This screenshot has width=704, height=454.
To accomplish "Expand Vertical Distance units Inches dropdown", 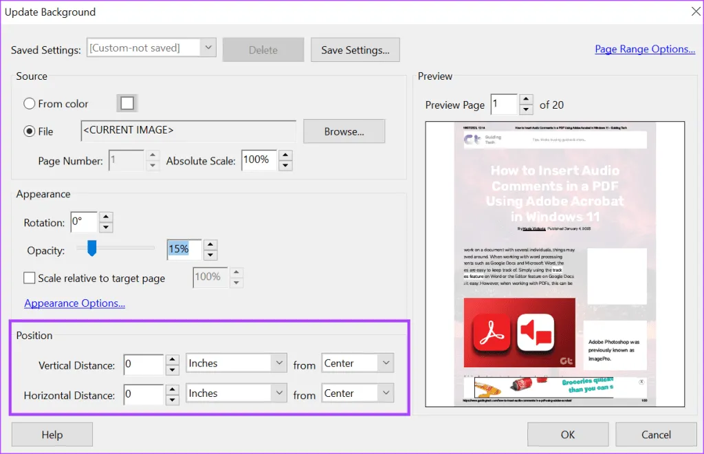I will pyautogui.click(x=278, y=363).
